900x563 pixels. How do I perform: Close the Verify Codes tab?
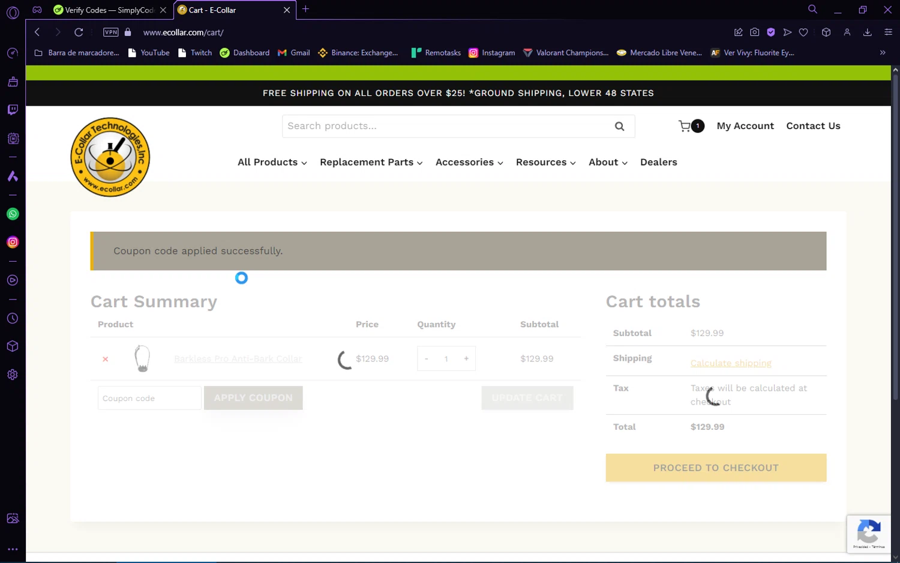point(163,10)
